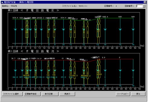Print via the ハードコピー button
This screenshot has height=102, width=148.
point(123,94)
